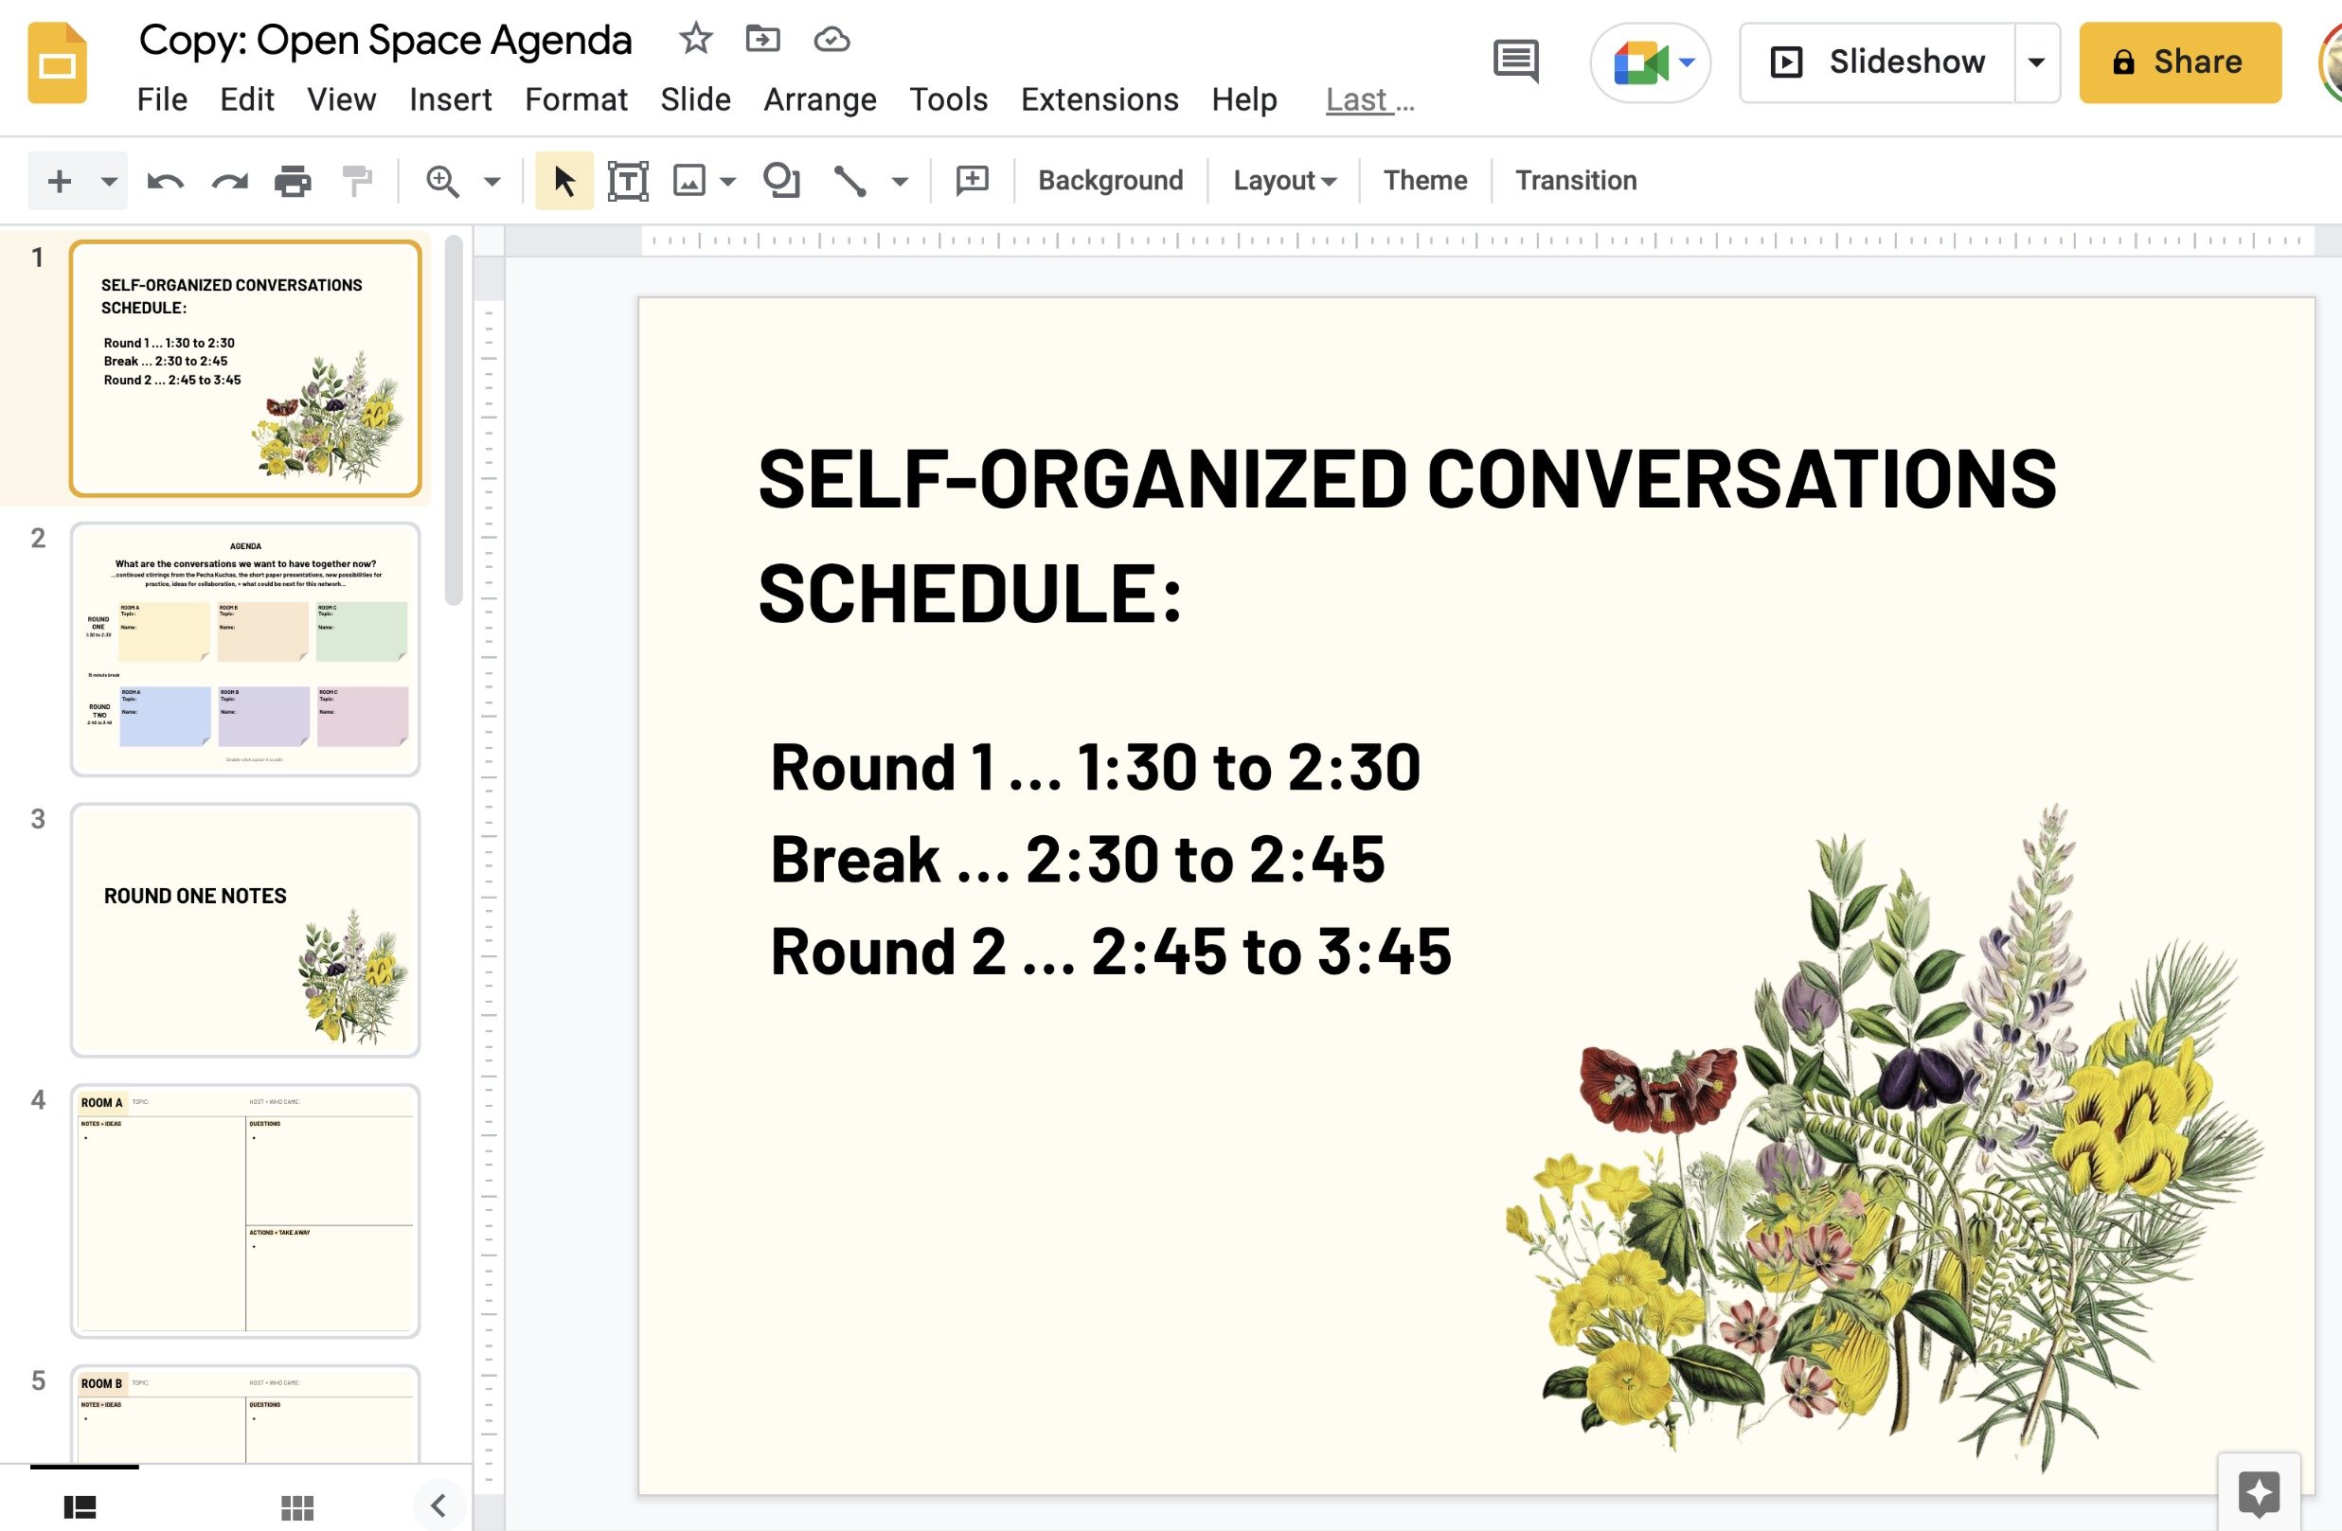2342x1531 pixels.
Task: Click the move to folder icon
Action: [762, 40]
